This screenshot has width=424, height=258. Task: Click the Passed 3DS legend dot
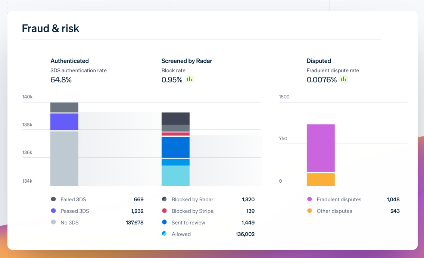tap(53, 211)
